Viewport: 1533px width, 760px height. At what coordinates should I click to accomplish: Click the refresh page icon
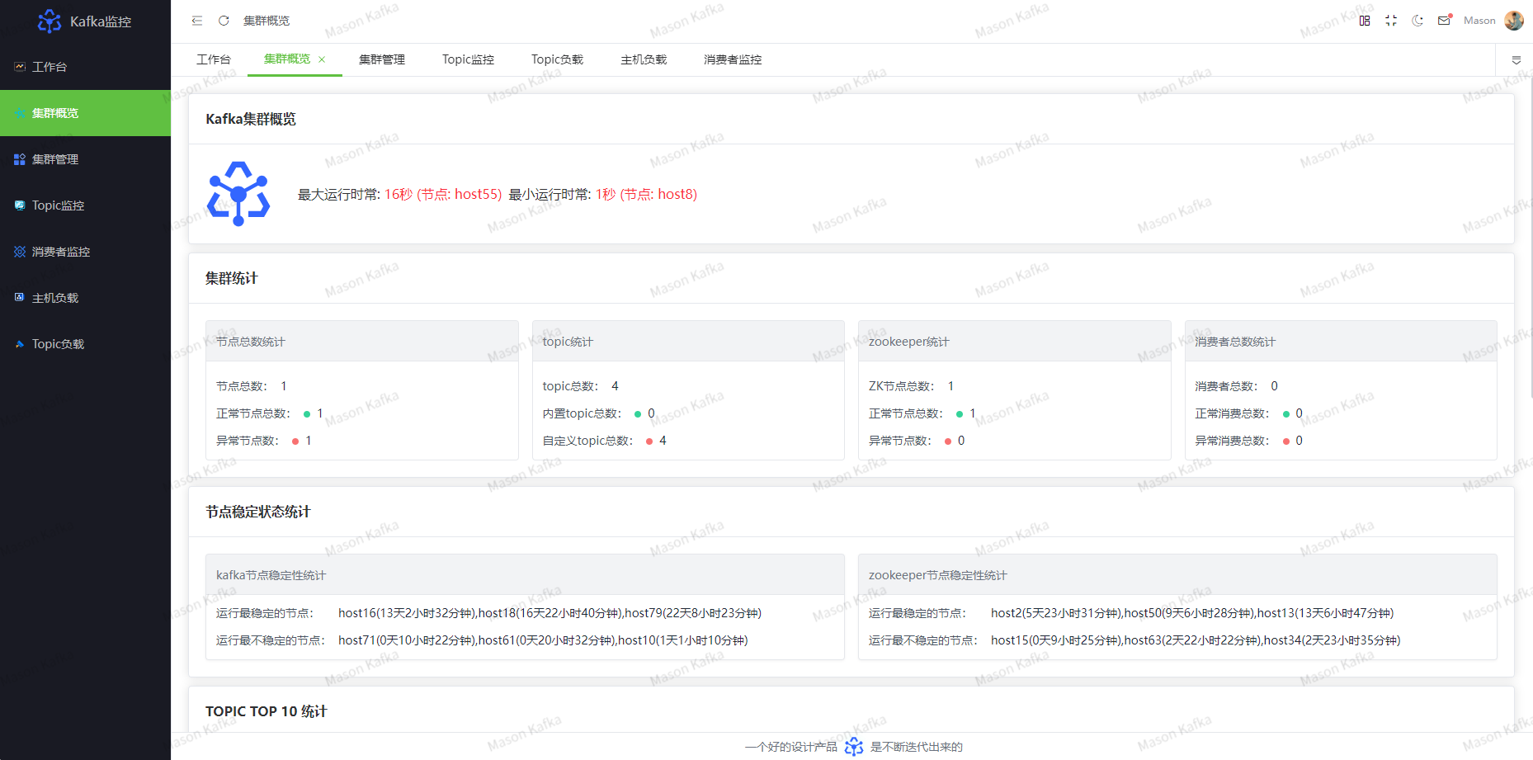[x=224, y=21]
